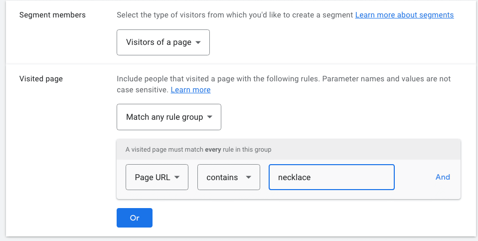Click And to add another rule
Viewport: 478px width, 241px height.
[x=443, y=177]
